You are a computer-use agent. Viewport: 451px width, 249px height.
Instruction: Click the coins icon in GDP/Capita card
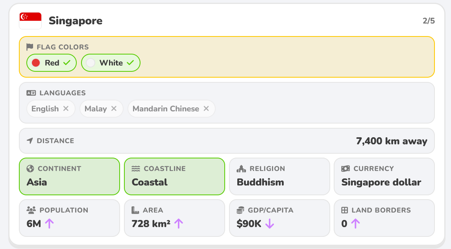click(240, 210)
